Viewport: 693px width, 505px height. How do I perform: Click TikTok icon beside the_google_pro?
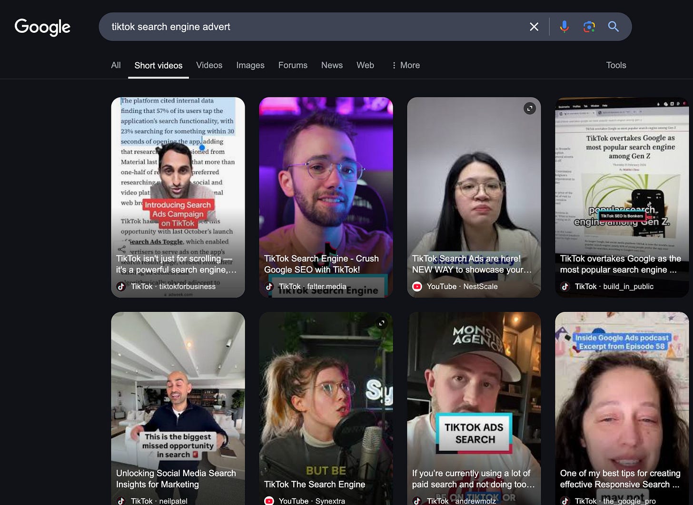(565, 501)
